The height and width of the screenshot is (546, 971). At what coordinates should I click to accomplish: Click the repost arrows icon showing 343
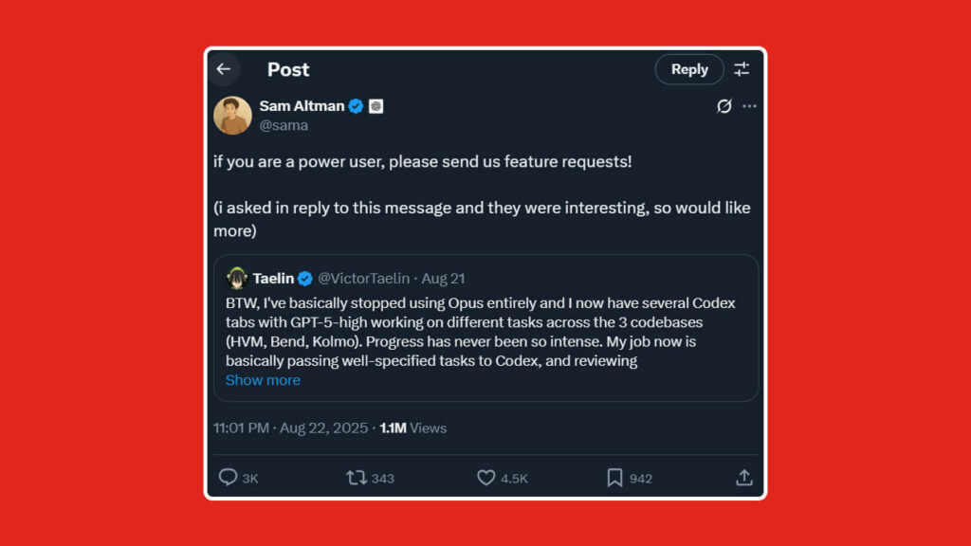click(359, 478)
